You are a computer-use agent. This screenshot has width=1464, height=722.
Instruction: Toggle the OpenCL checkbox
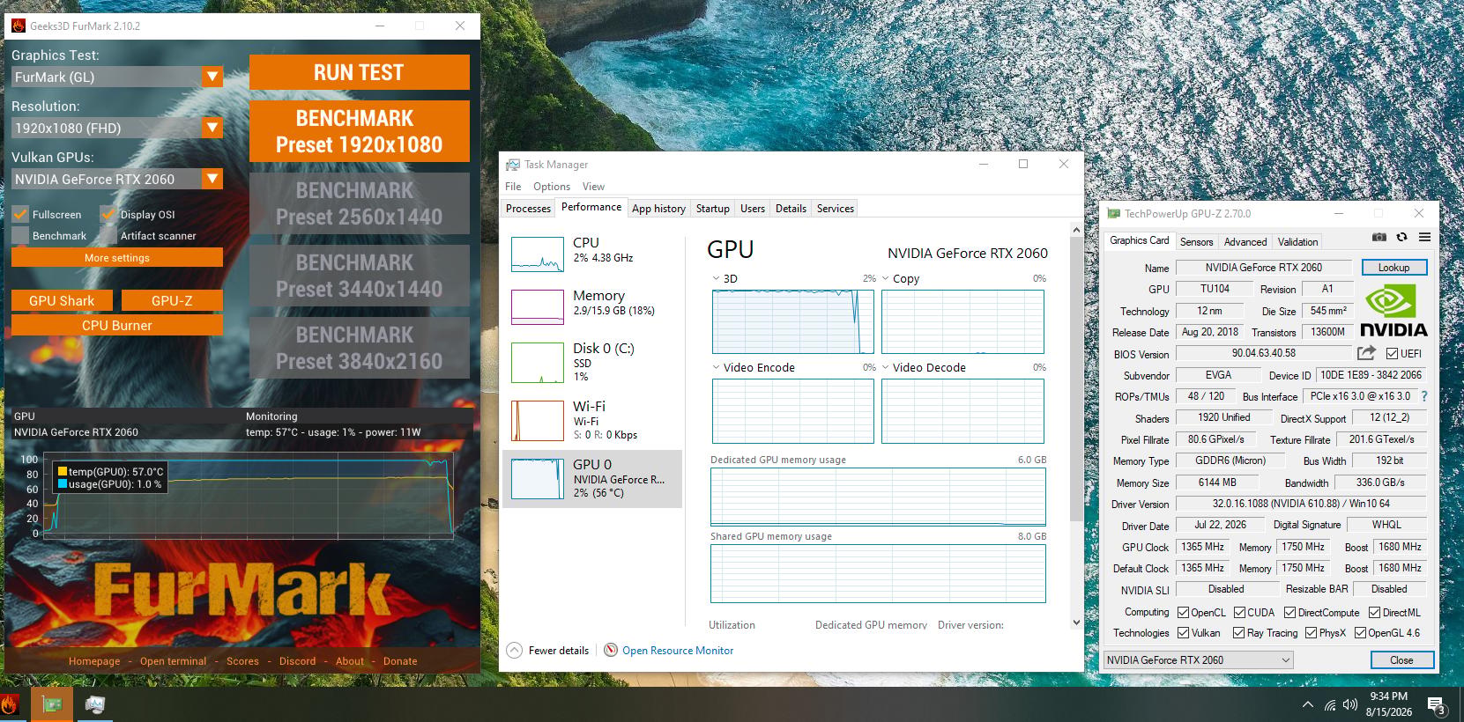point(1183,612)
